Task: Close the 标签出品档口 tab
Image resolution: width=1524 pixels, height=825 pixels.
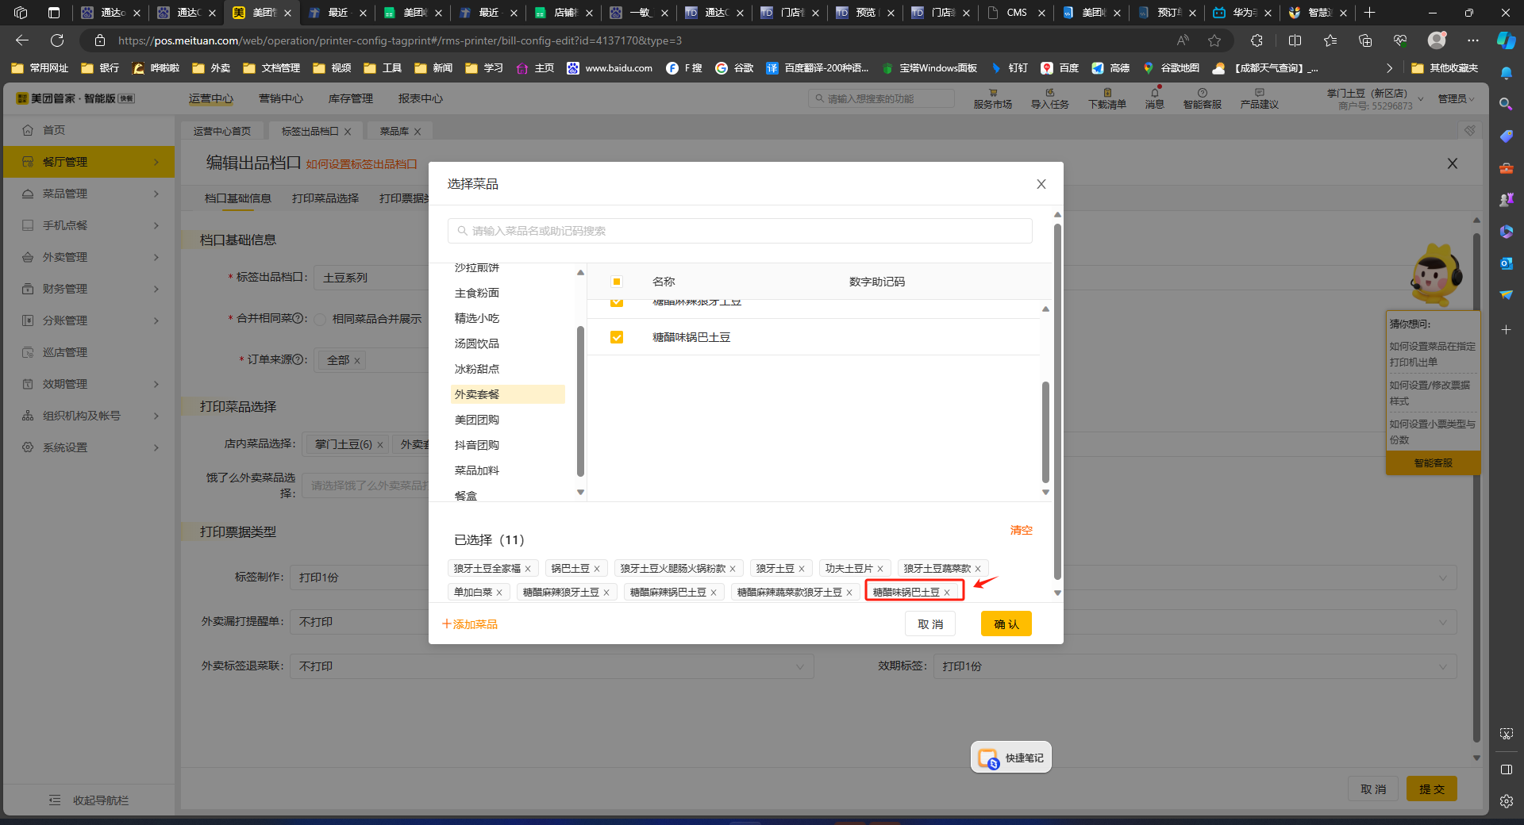Action: click(348, 132)
